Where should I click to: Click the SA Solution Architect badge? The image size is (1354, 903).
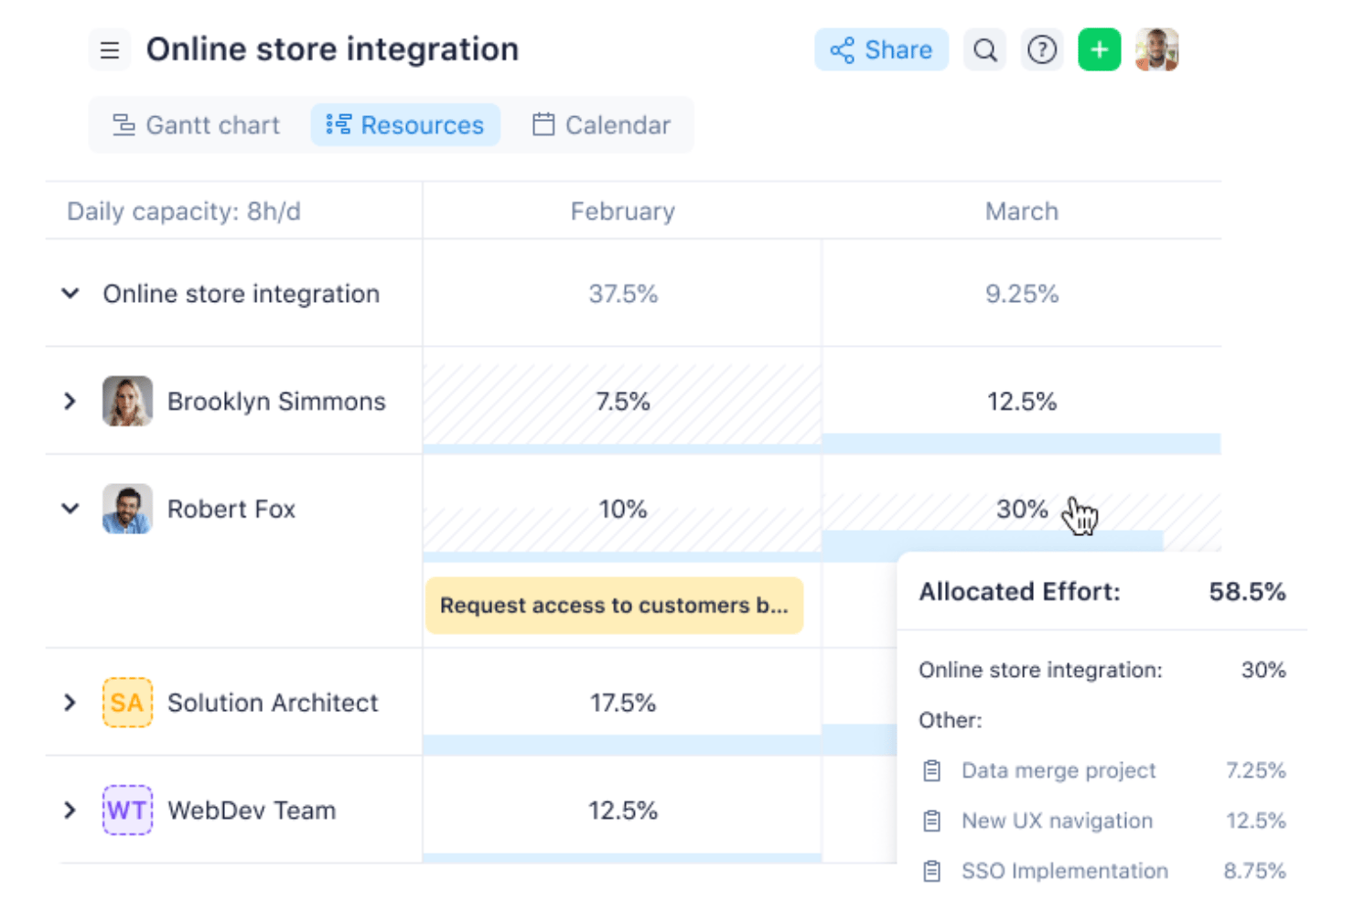pos(127,703)
